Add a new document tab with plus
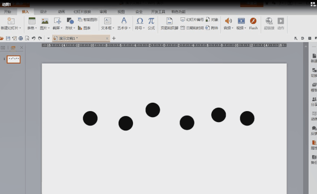The image size is (317, 194). click(x=114, y=38)
